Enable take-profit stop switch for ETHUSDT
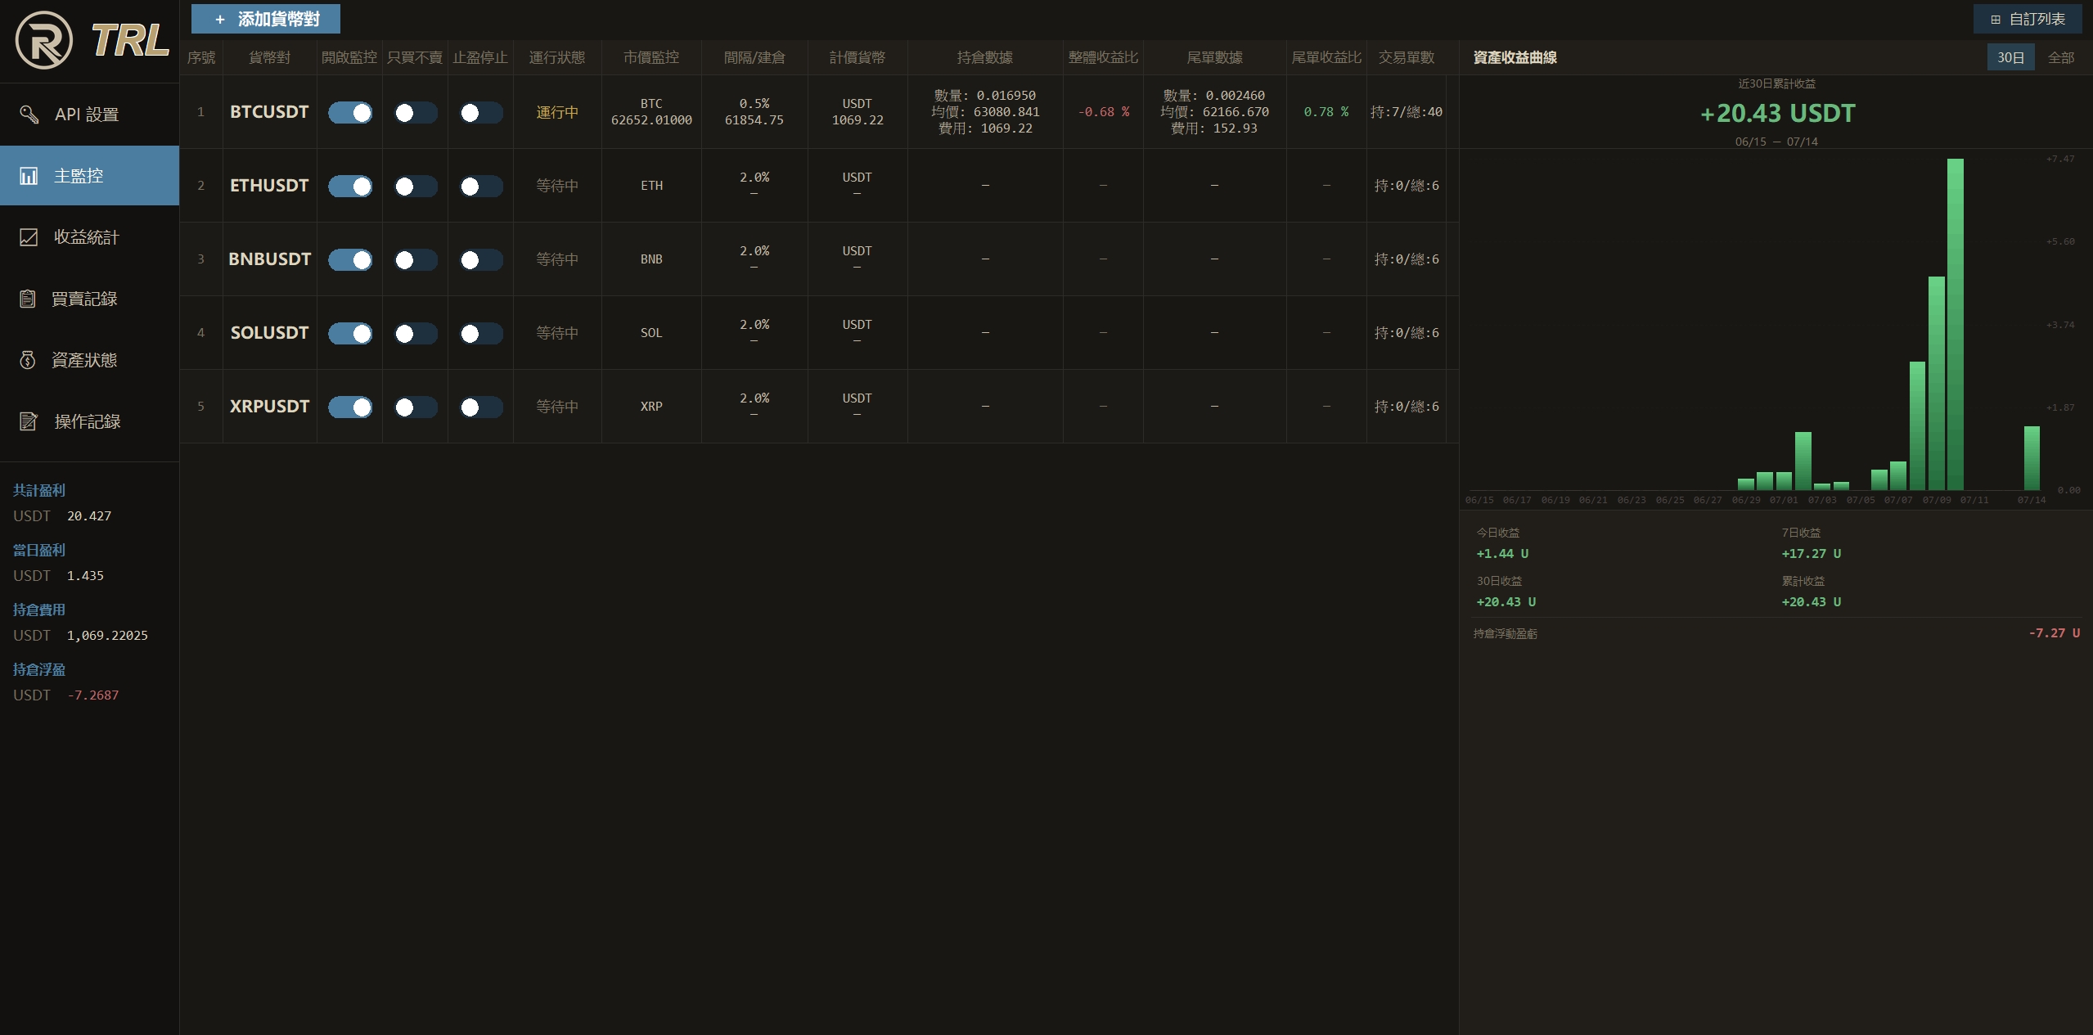The width and height of the screenshot is (2093, 1035). coord(481,187)
